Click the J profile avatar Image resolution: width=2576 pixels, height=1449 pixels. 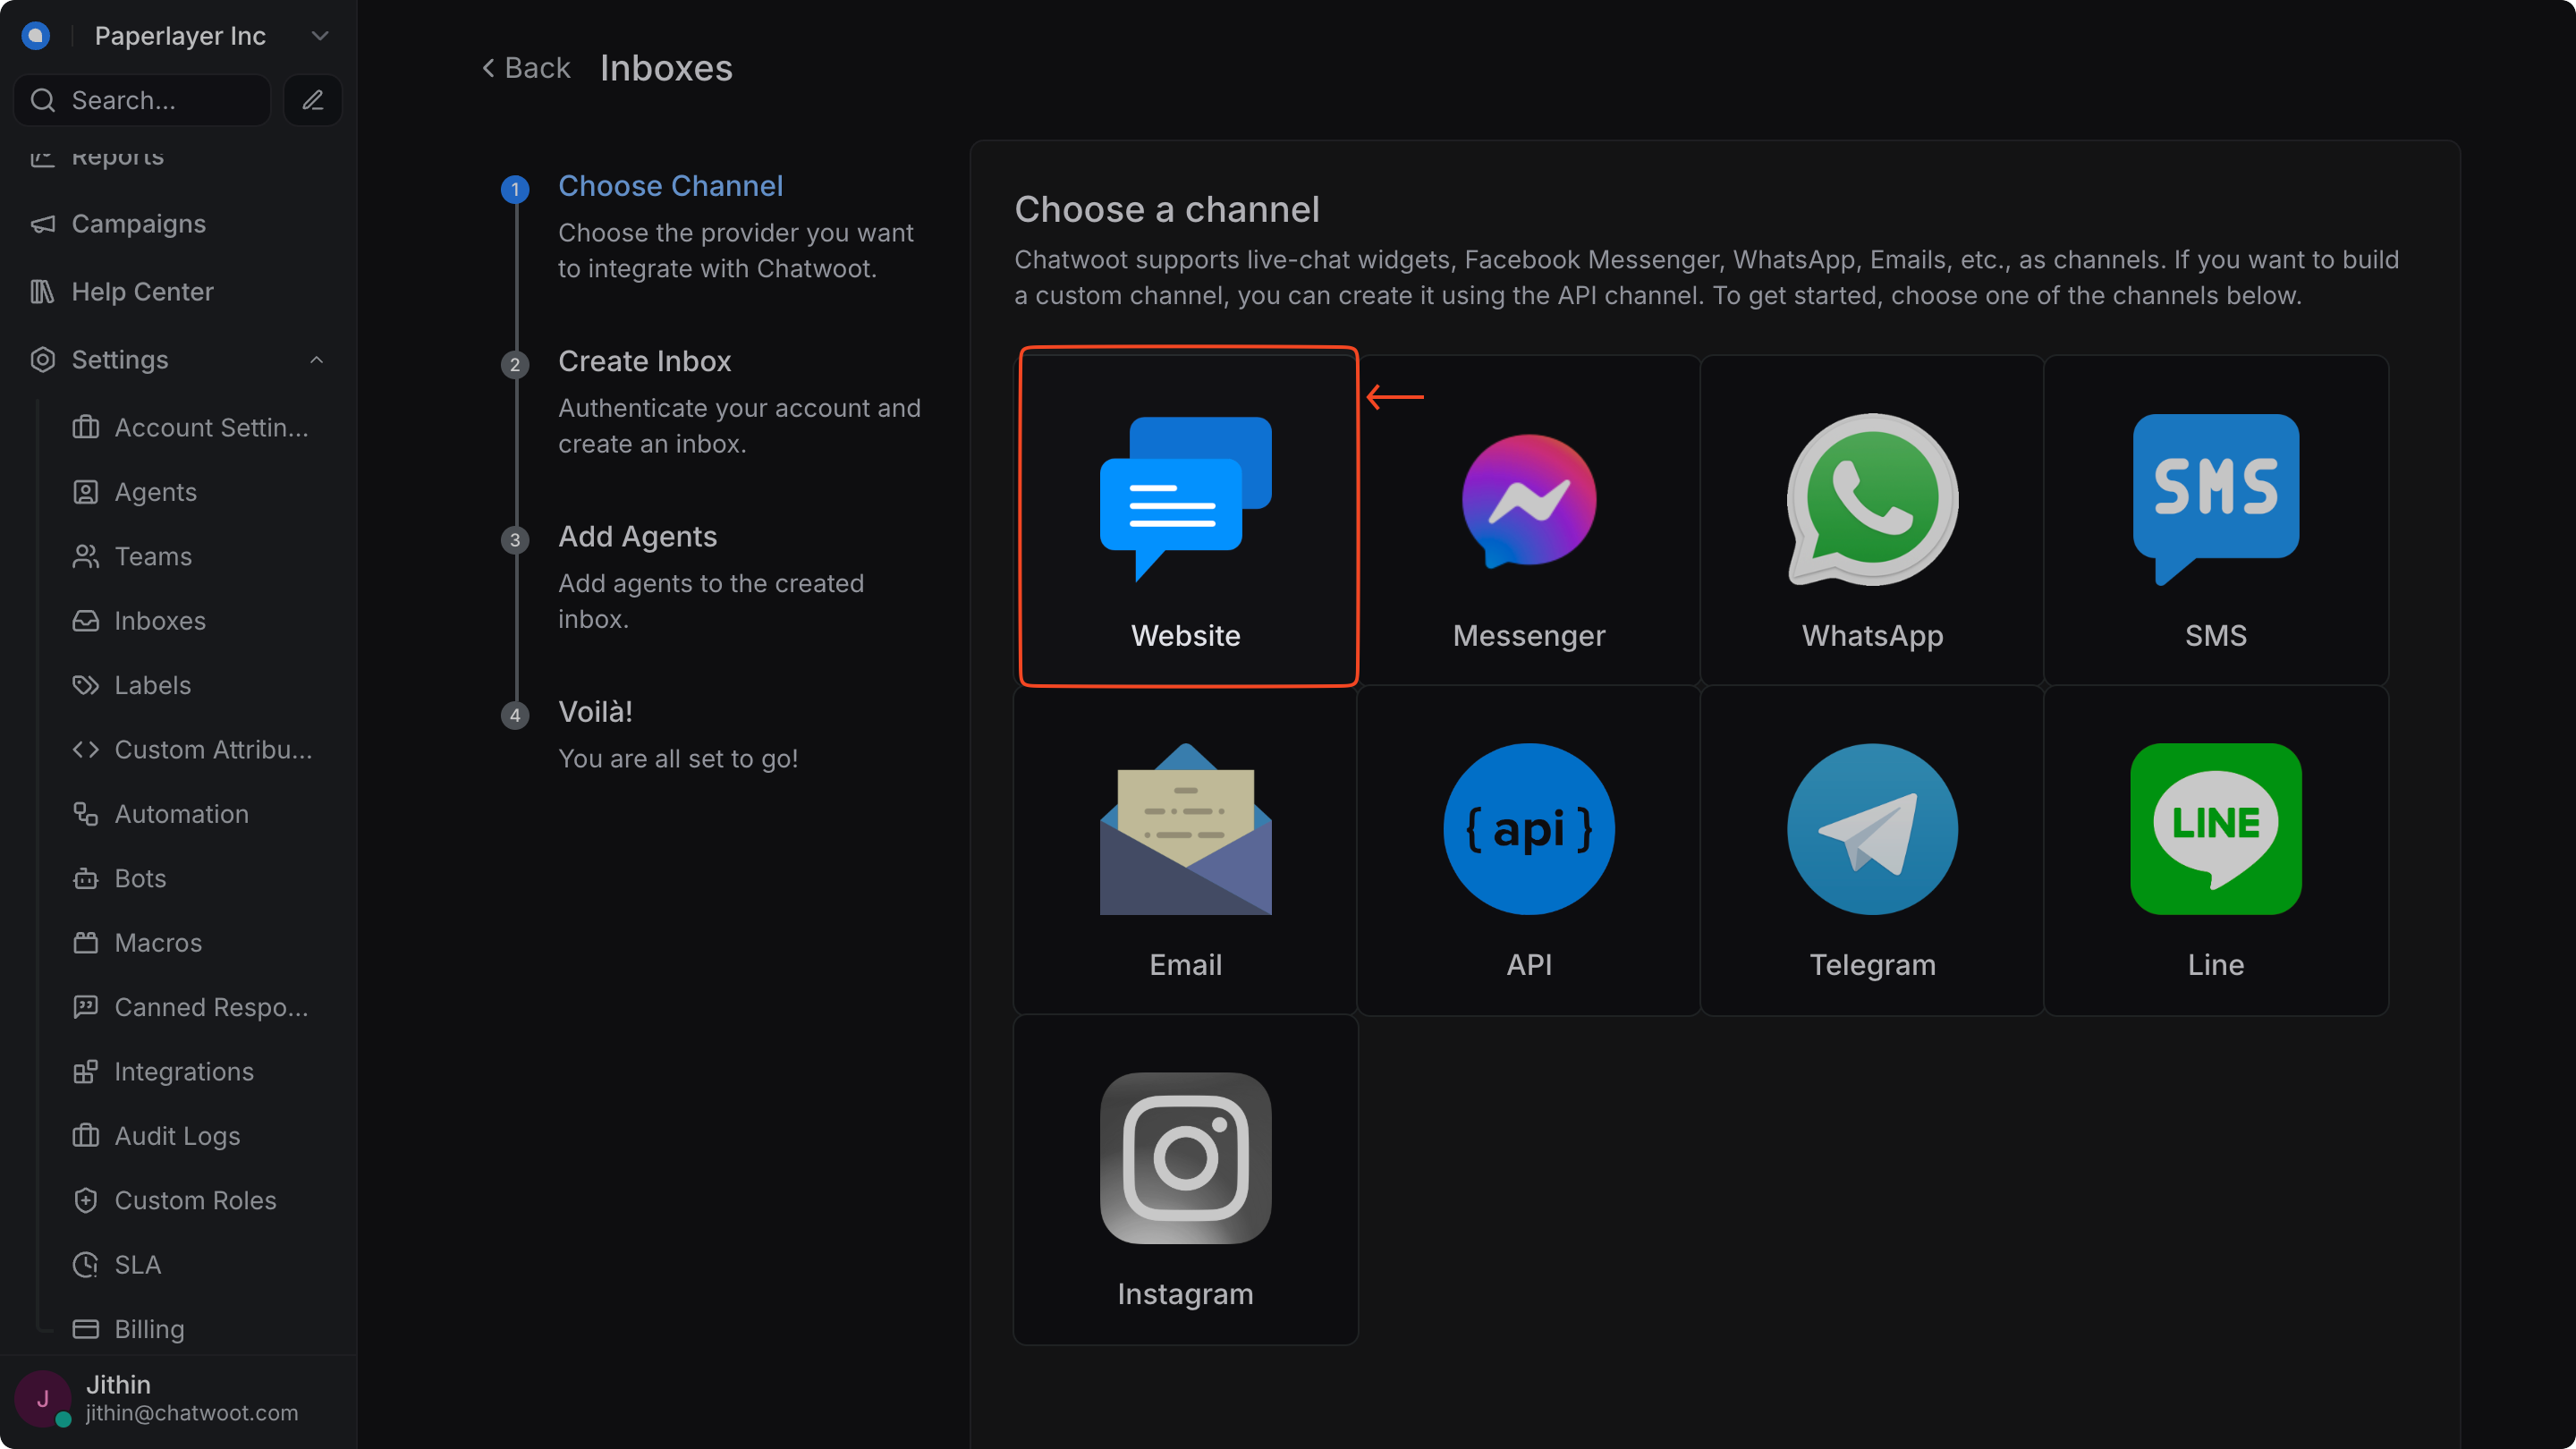click(42, 1398)
